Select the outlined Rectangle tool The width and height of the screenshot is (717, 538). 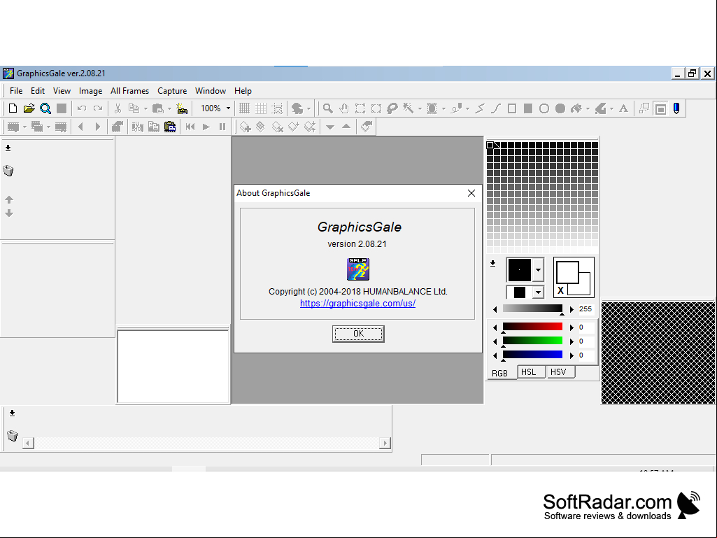[x=512, y=108]
